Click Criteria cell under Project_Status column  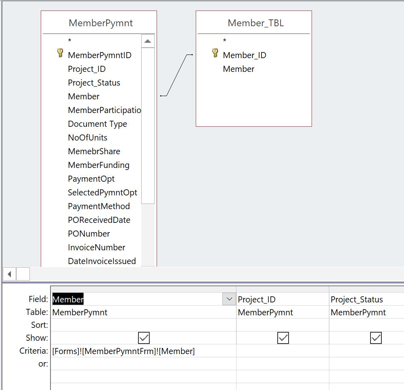point(366,351)
